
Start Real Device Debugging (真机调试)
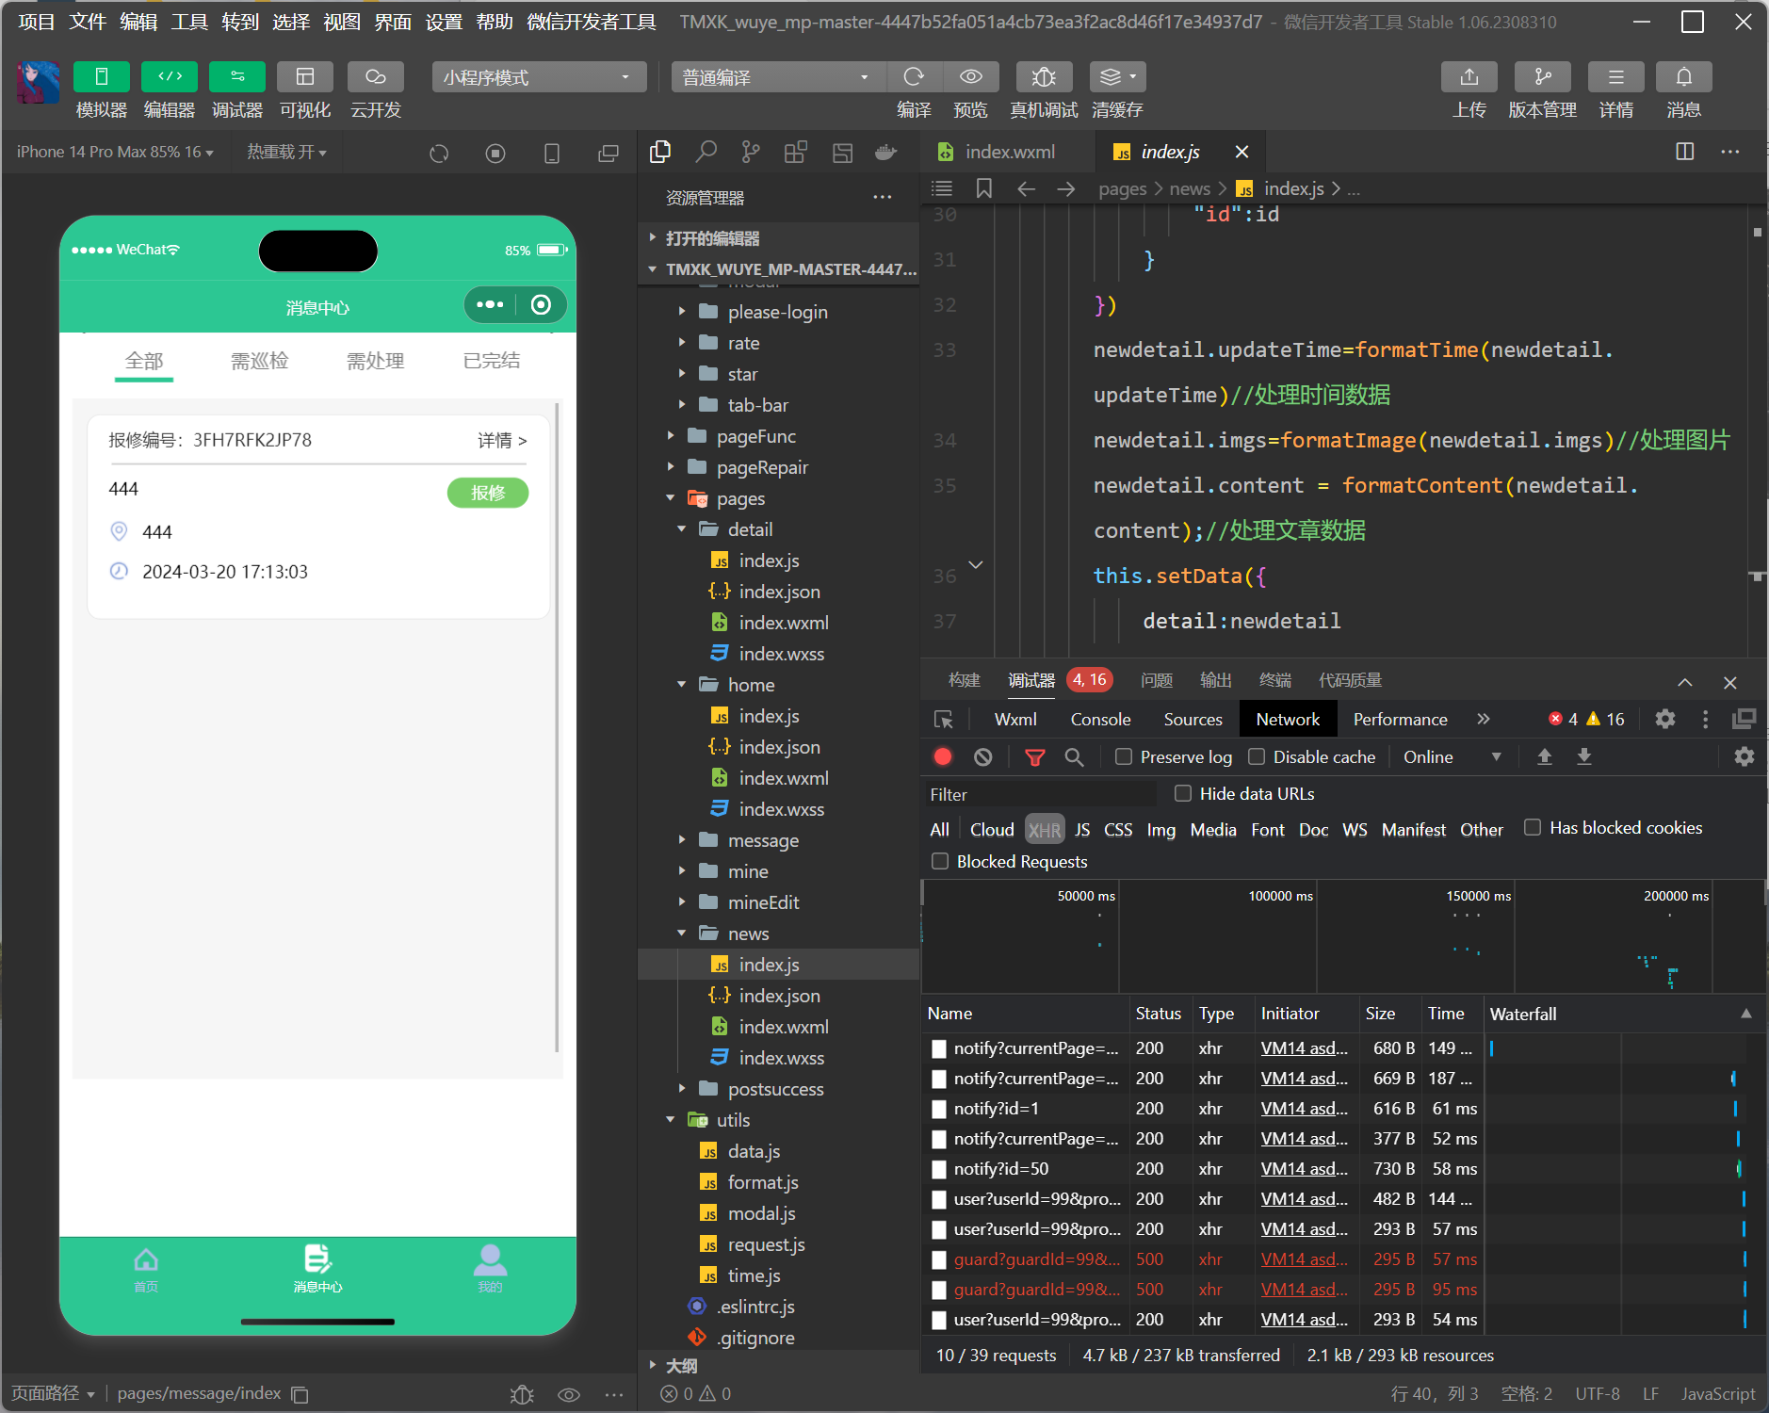pos(1044,76)
